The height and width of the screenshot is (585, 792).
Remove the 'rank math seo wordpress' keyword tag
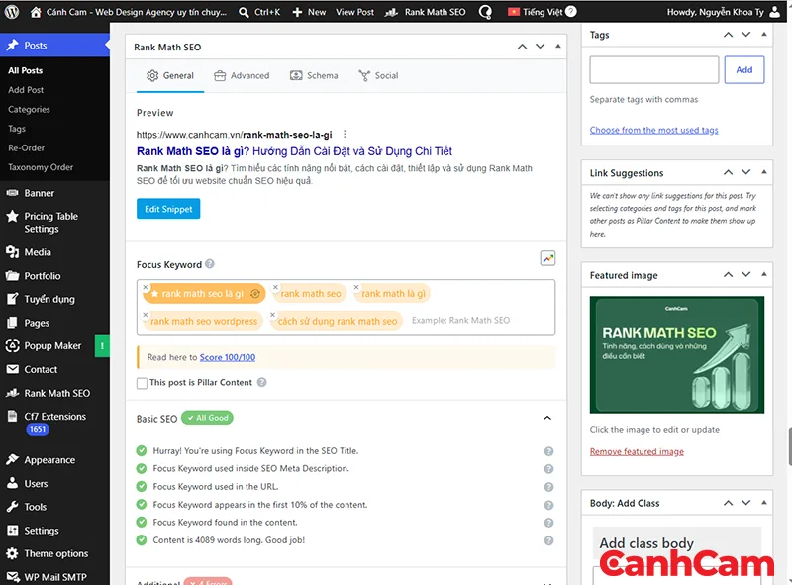pos(146,314)
